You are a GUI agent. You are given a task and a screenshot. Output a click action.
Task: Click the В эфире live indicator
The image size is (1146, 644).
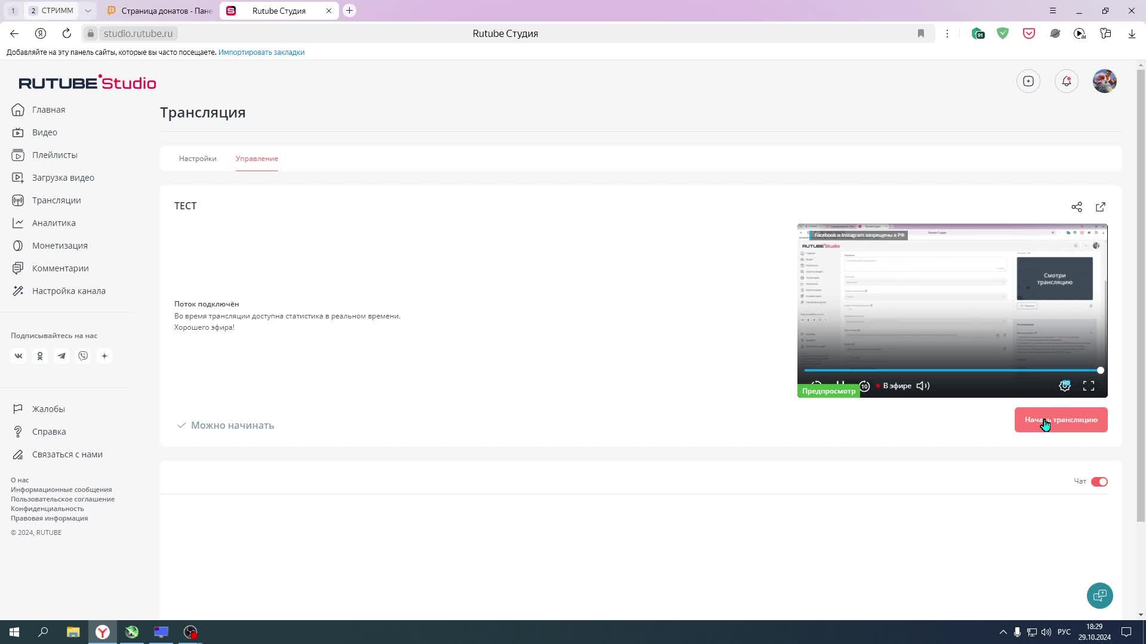click(x=894, y=386)
